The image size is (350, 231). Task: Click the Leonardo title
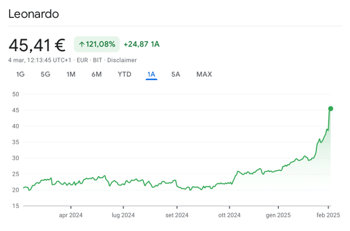tap(34, 14)
